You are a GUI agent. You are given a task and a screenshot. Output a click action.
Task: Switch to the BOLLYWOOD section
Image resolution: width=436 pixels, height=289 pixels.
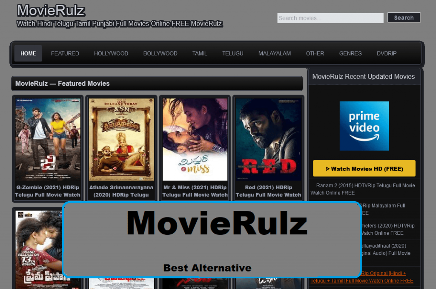click(x=160, y=53)
